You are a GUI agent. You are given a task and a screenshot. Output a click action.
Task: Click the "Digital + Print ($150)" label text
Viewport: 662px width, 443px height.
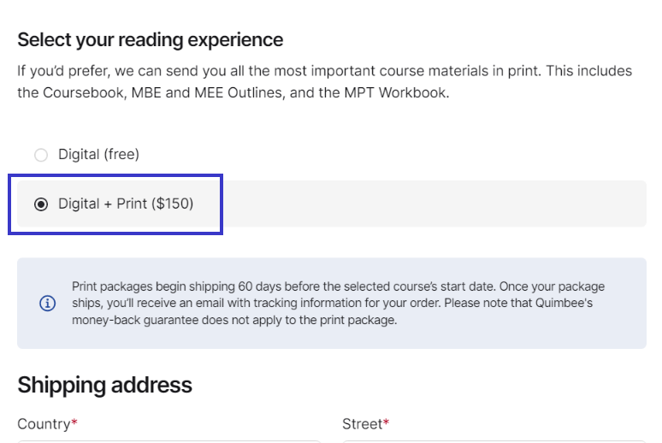[126, 204]
